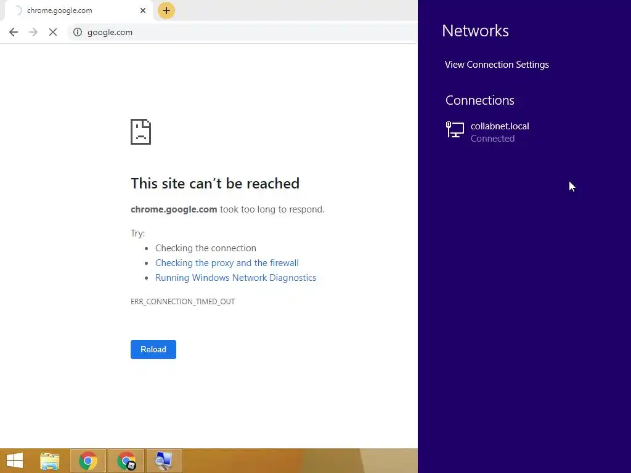Open the remote desktop taskbar icon
The width and height of the screenshot is (631, 473).
coord(164,461)
